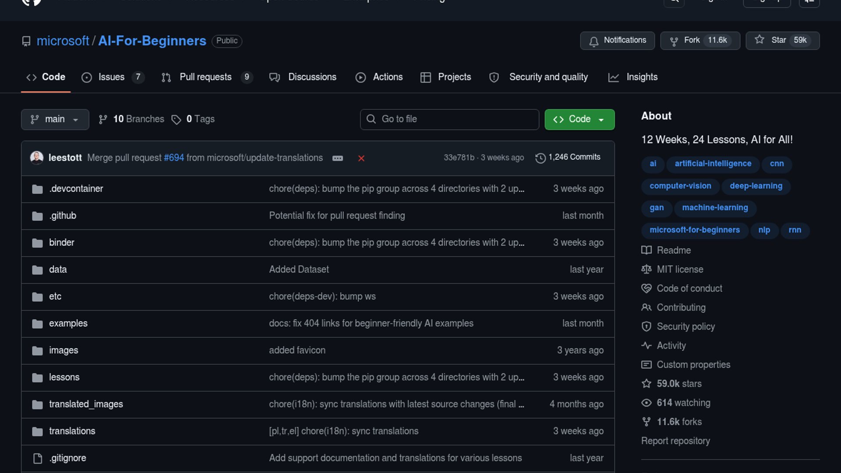
Task: Select the 'computer-vision' topic tag
Action: click(680, 186)
